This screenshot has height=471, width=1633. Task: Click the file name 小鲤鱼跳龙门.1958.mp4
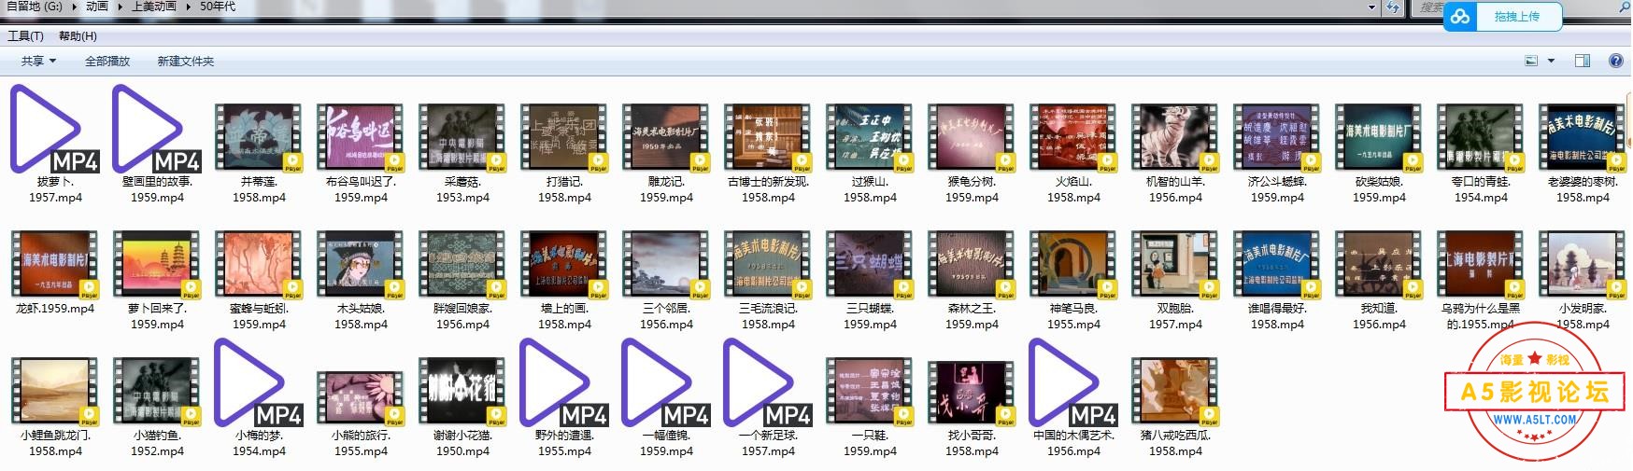pyautogui.click(x=55, y=443)
